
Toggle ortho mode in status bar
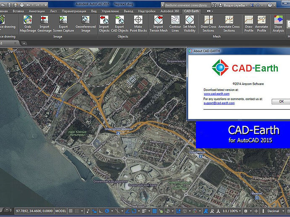pyautogui.click(x=100, y=211)
